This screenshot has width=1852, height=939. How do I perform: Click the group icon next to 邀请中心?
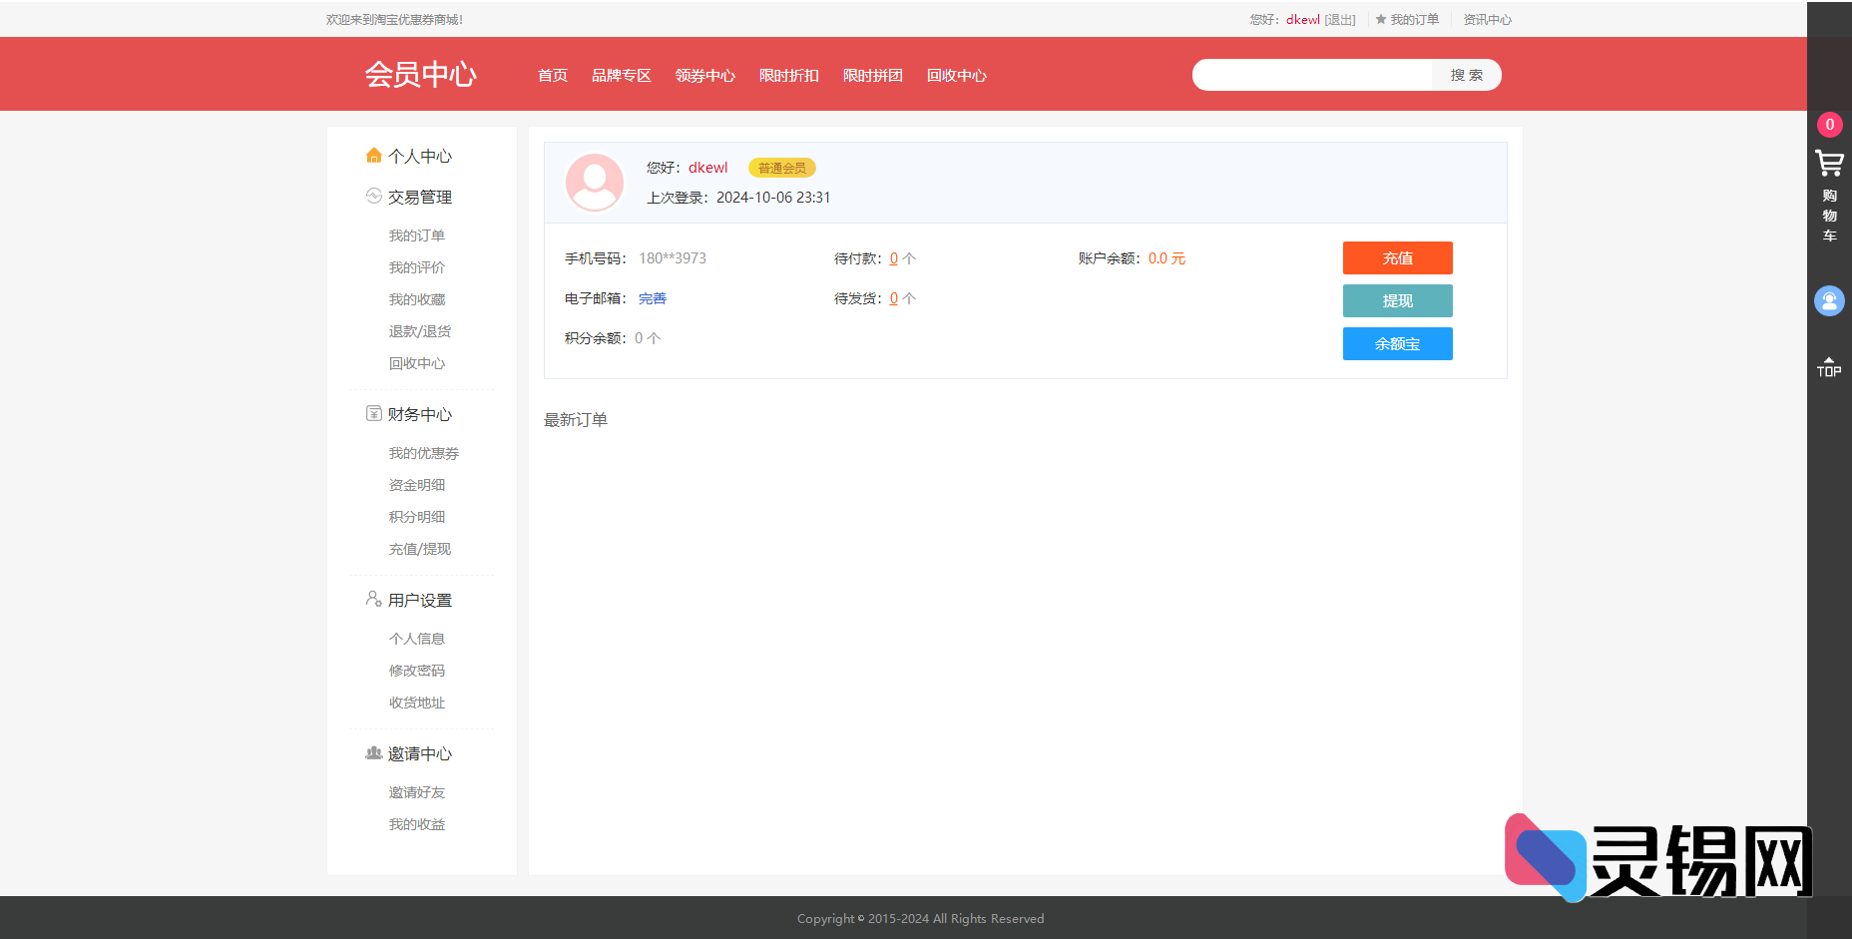click(373, 753)
